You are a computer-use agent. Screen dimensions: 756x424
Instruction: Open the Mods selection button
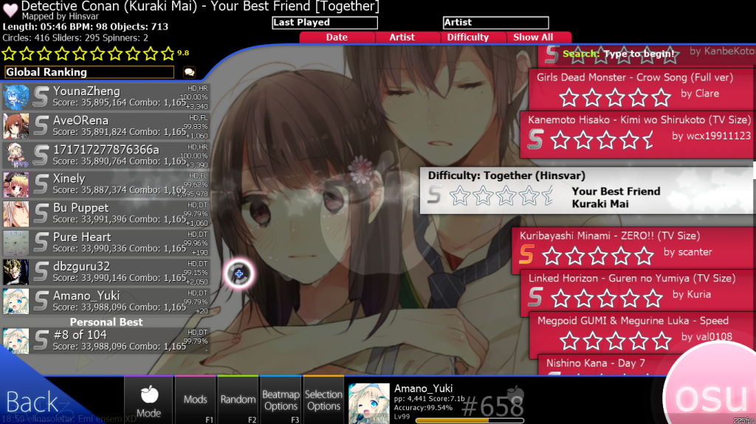tap(195, 400)
